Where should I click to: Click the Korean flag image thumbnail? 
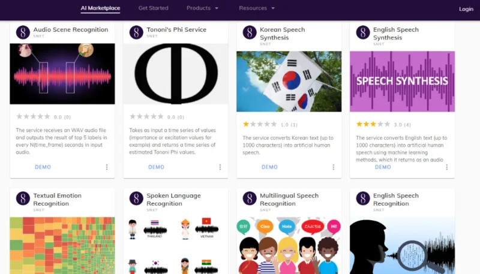point(289,82)
